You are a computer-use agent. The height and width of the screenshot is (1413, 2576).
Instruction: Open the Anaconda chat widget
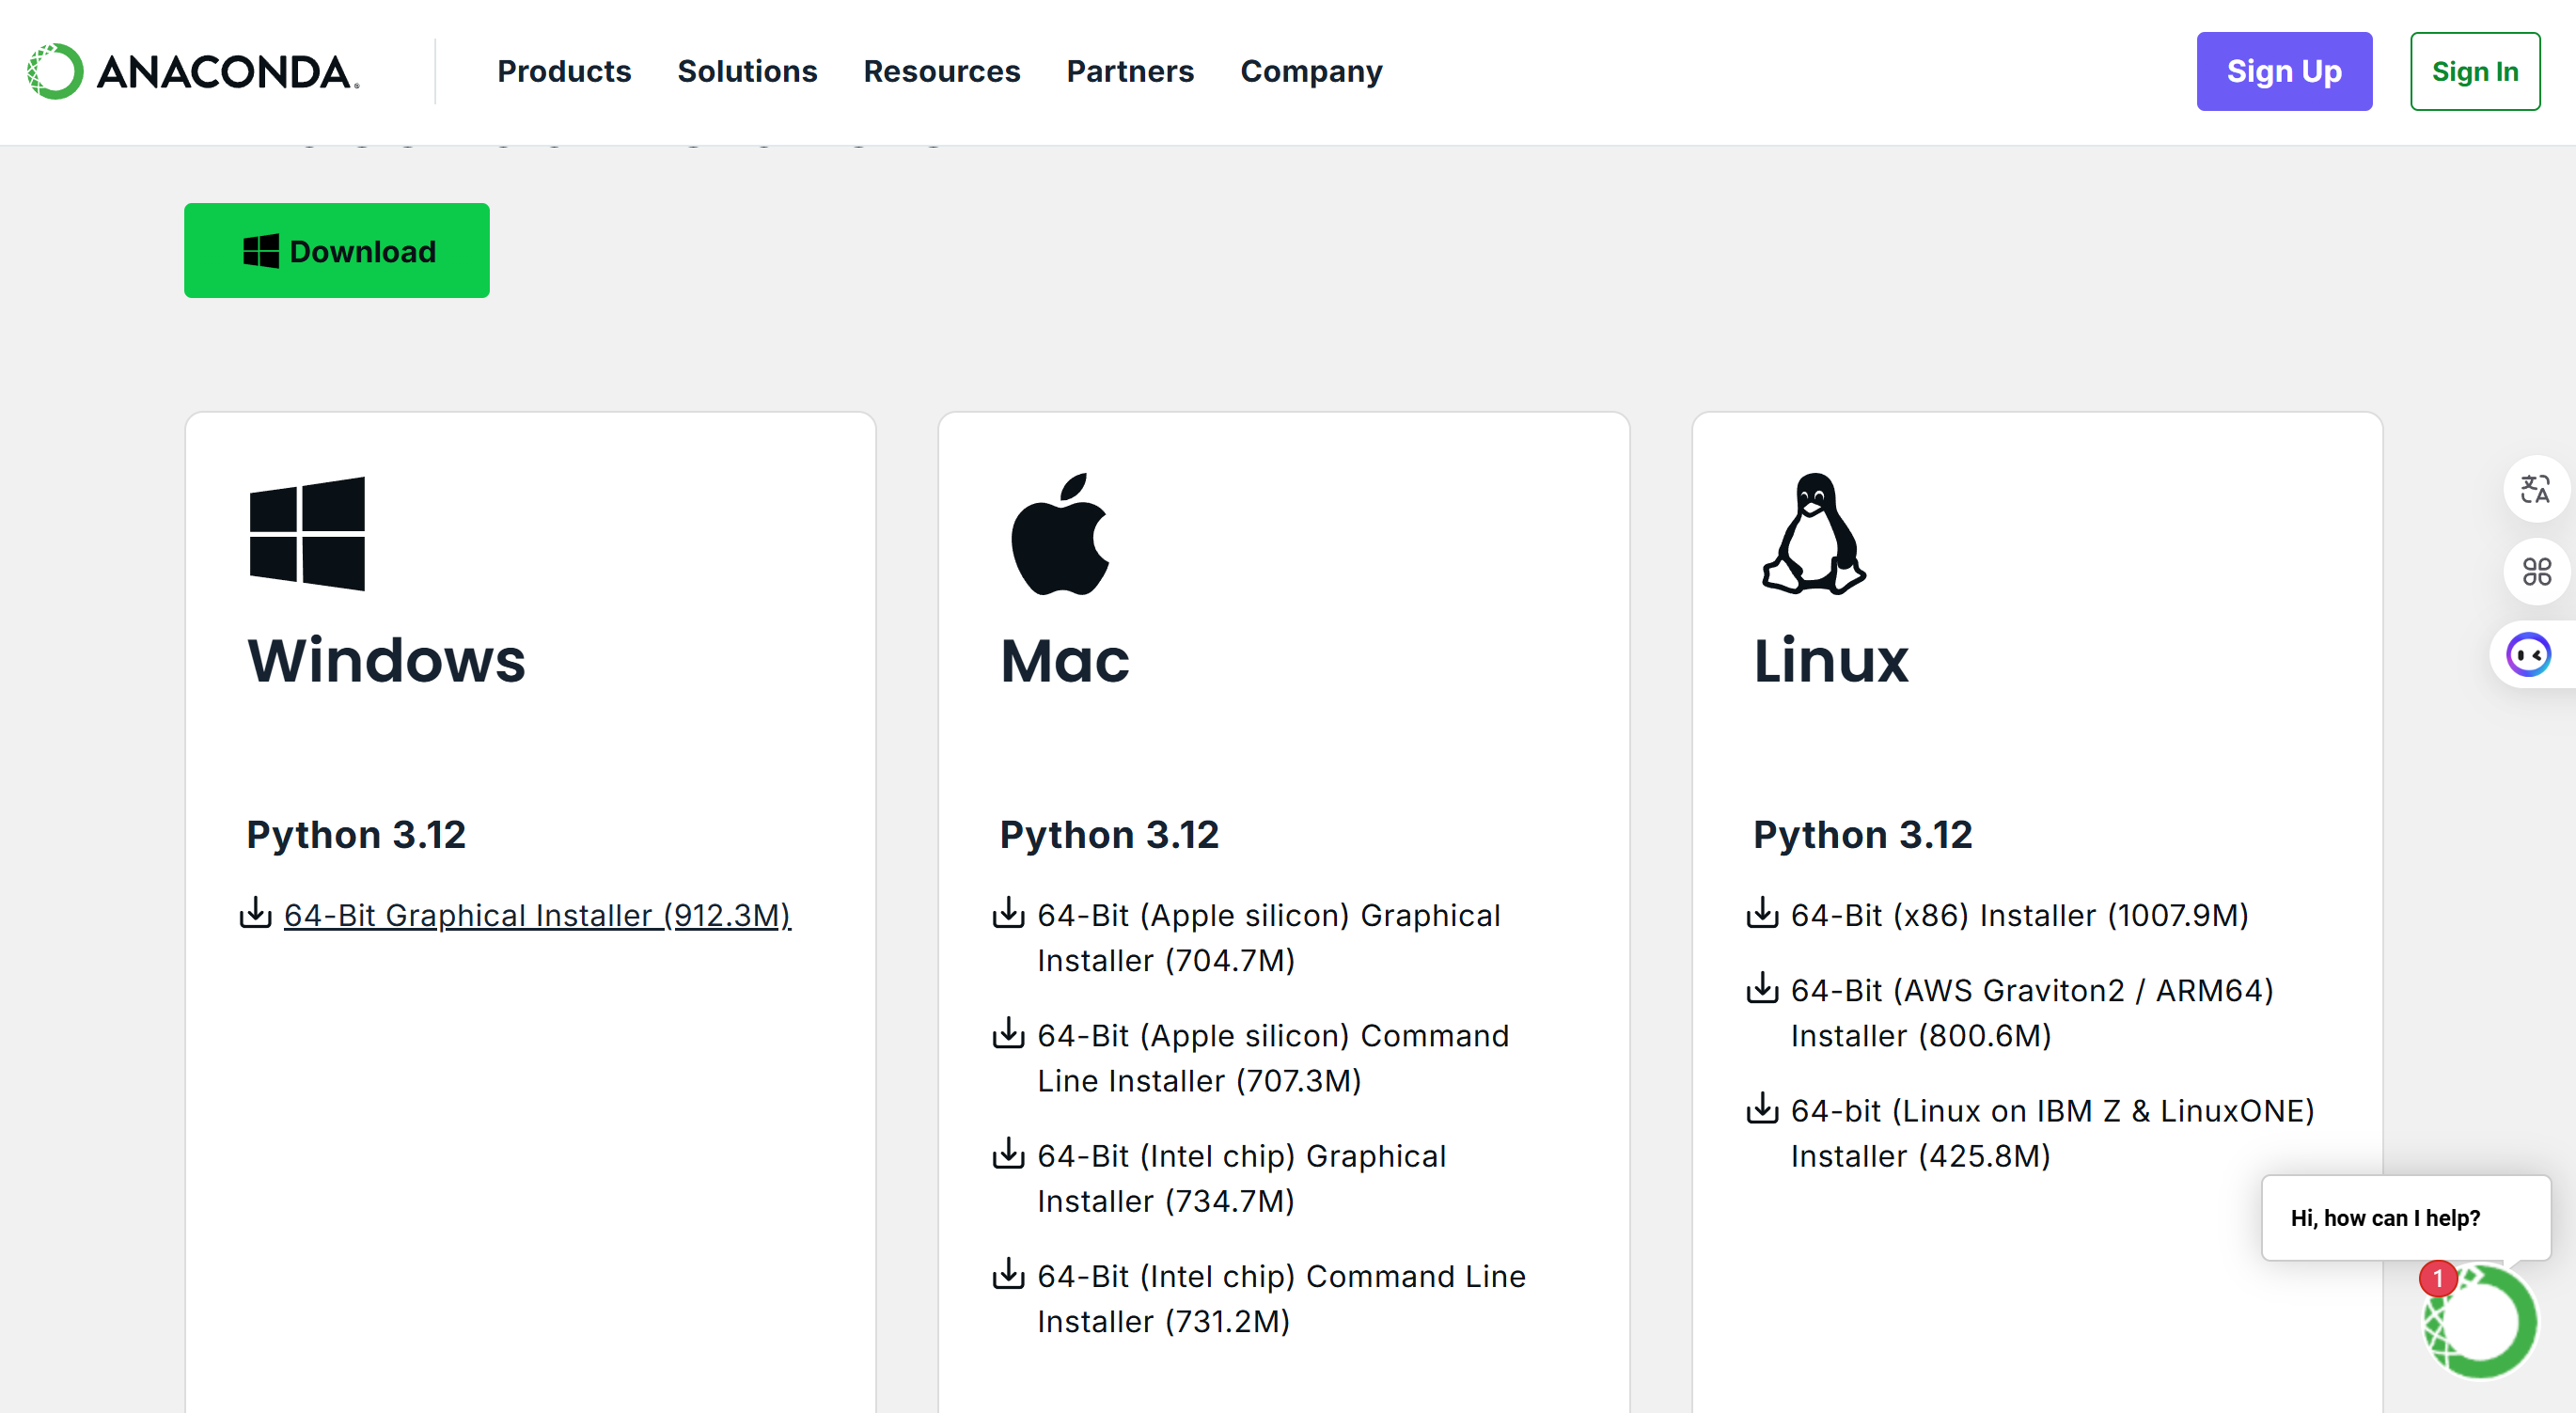pos(2480,1321)
